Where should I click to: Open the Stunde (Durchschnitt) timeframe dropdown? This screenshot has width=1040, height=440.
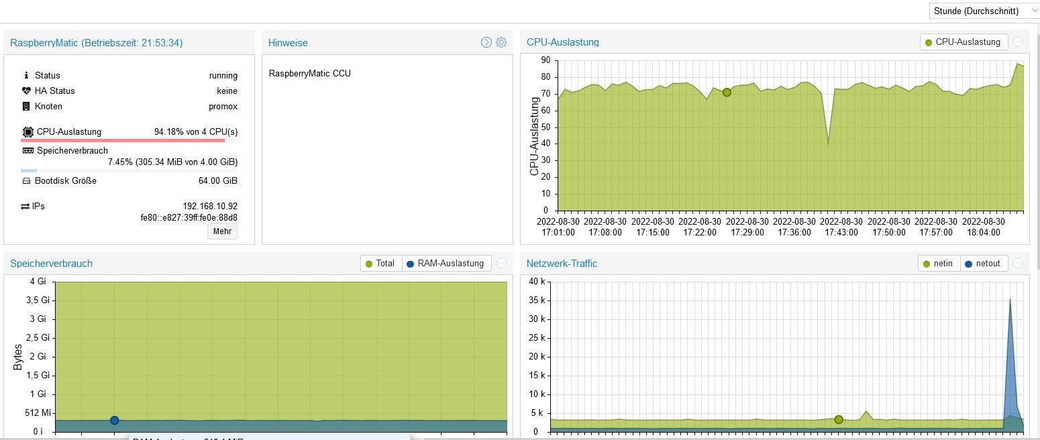click(x=984, y=11)
